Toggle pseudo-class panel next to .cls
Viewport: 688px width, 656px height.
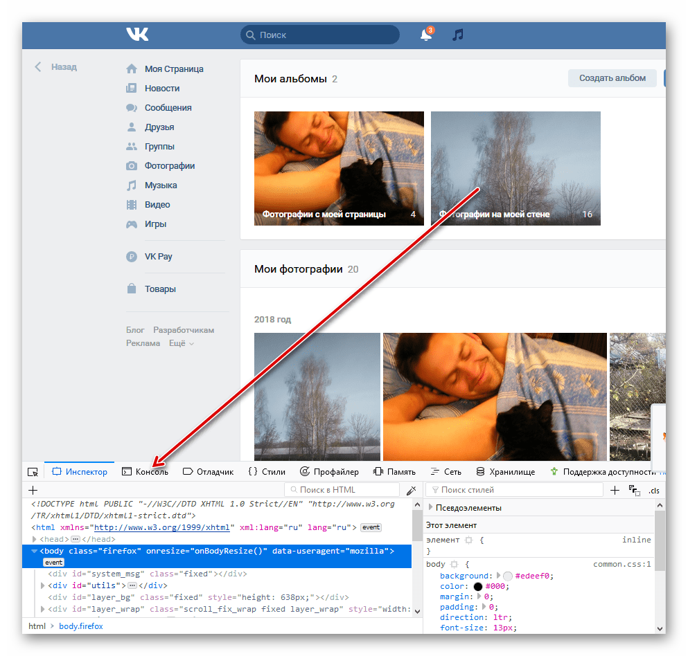pos(634,490)
